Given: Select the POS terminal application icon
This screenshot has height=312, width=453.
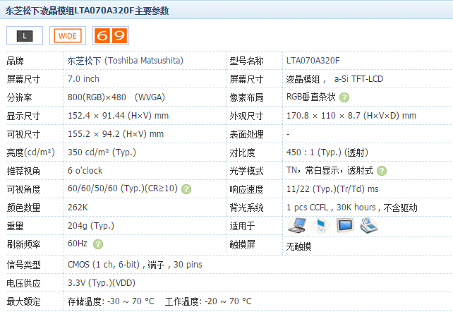Looking at the screenshot, I should [x=369, y=226].
